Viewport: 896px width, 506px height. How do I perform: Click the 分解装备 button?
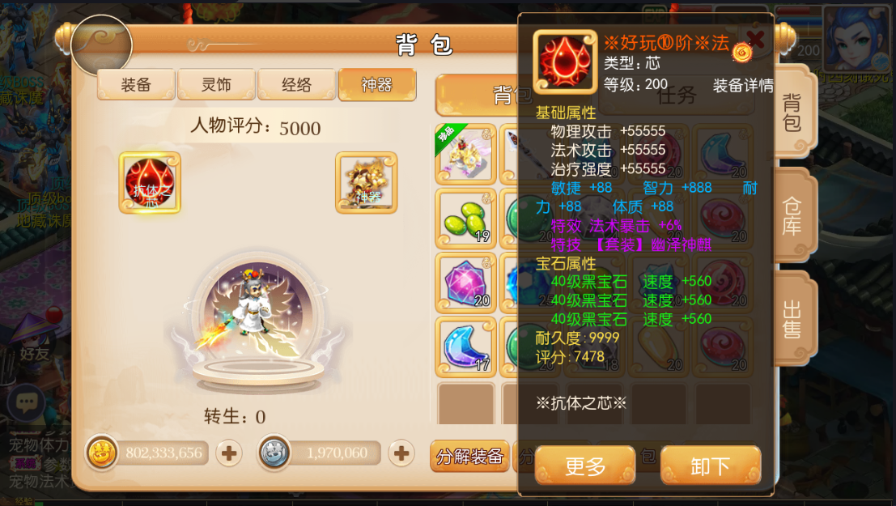tap(469, 457)
